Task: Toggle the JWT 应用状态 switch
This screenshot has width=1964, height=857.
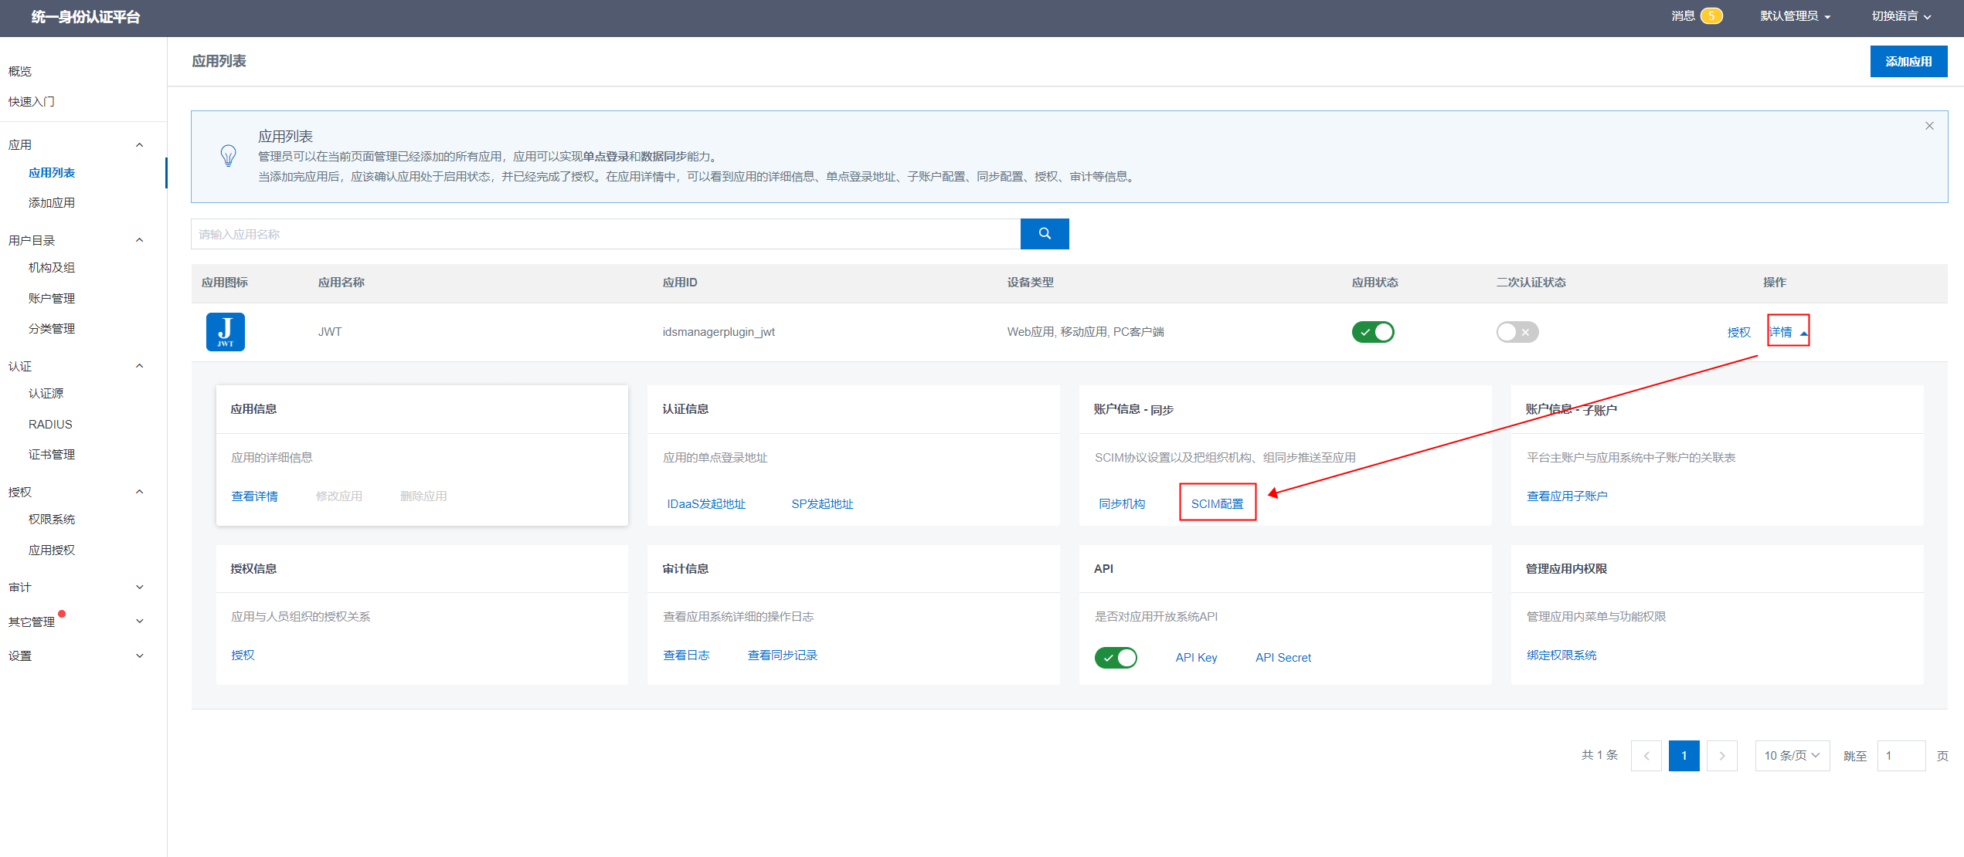Action: [1372, 332]
